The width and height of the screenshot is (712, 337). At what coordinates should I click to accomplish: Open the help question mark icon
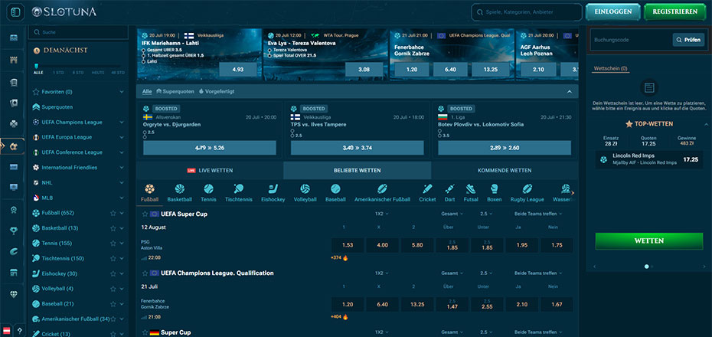pos(20,330)
